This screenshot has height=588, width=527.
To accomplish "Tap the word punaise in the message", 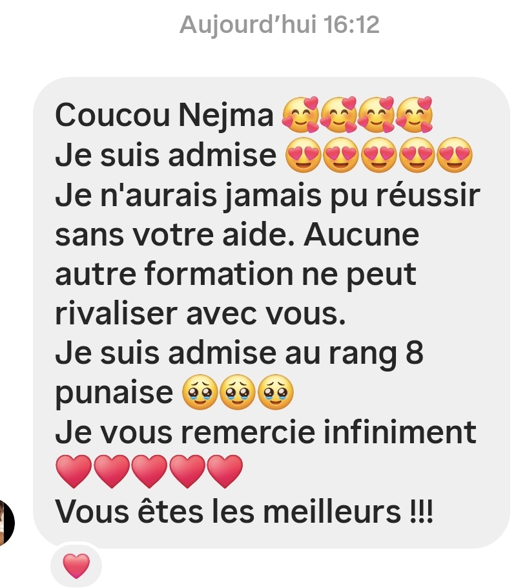I will point(114,393).
